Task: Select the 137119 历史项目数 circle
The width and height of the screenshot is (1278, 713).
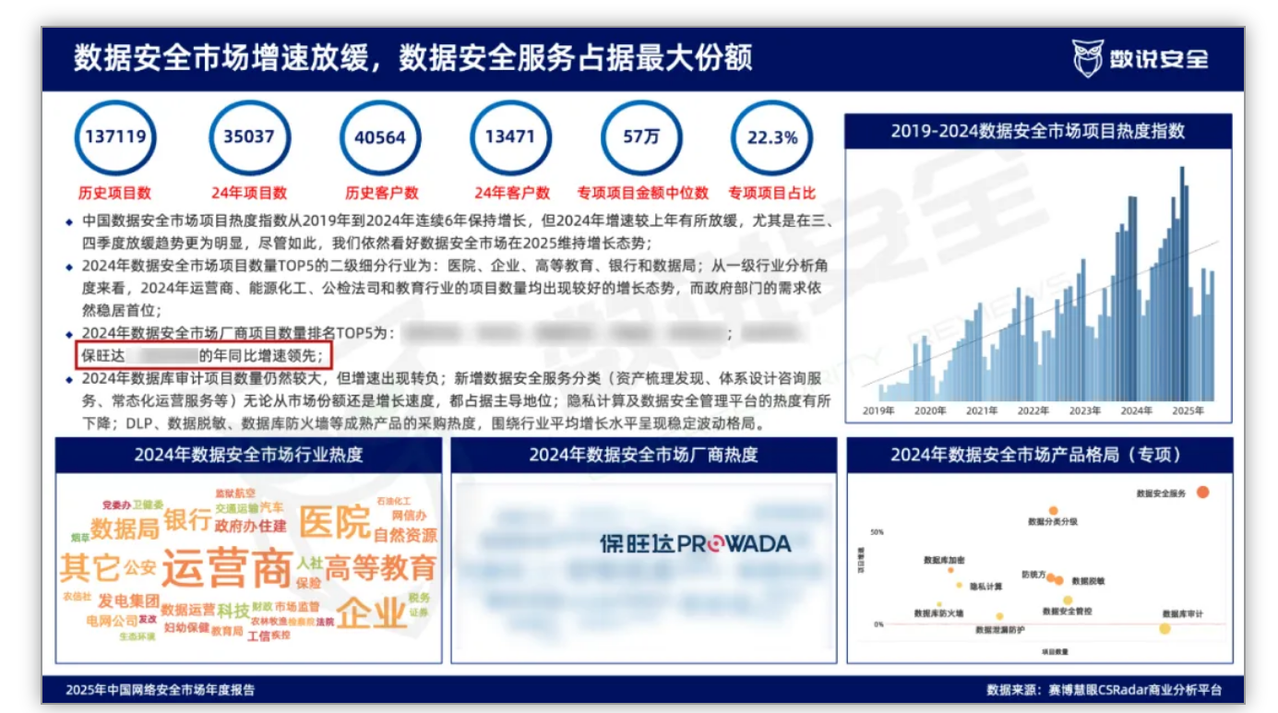Action: pos(115,137)
